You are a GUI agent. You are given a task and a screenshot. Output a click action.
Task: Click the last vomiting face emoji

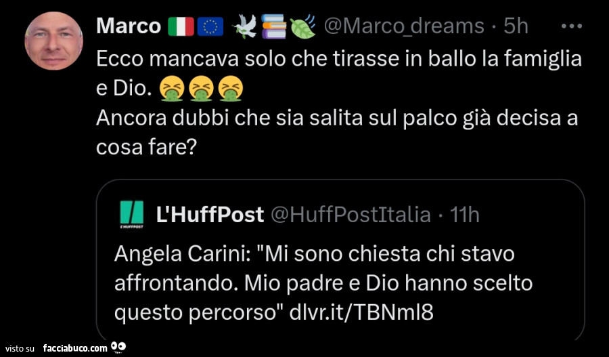(x=231, y=89)
